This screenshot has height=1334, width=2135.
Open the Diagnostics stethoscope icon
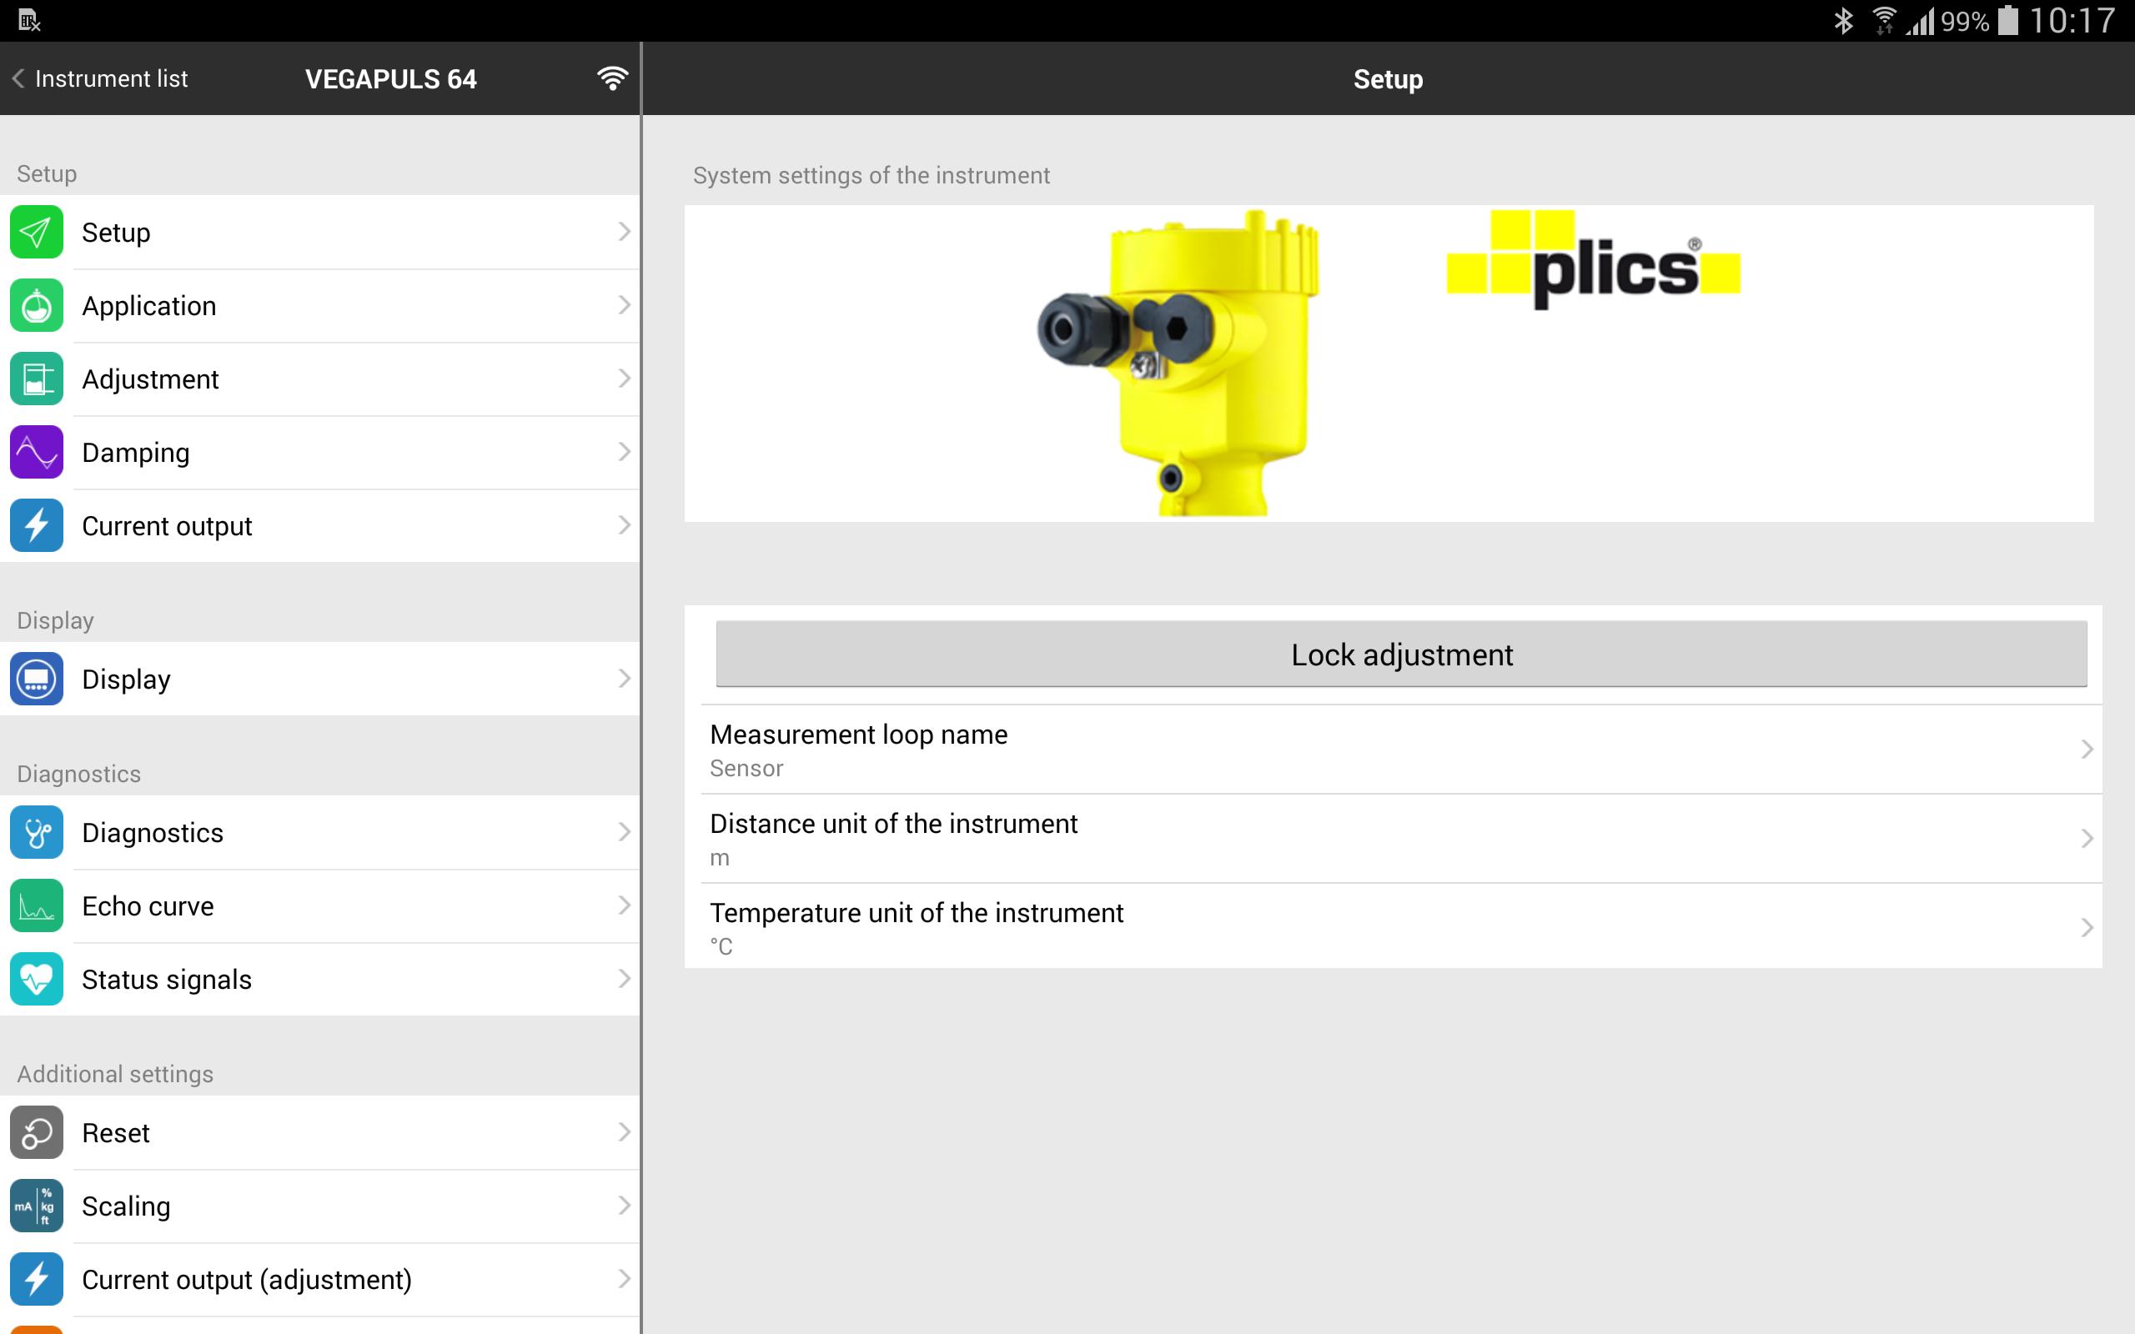pyautogui.click(x=36, y=832)
